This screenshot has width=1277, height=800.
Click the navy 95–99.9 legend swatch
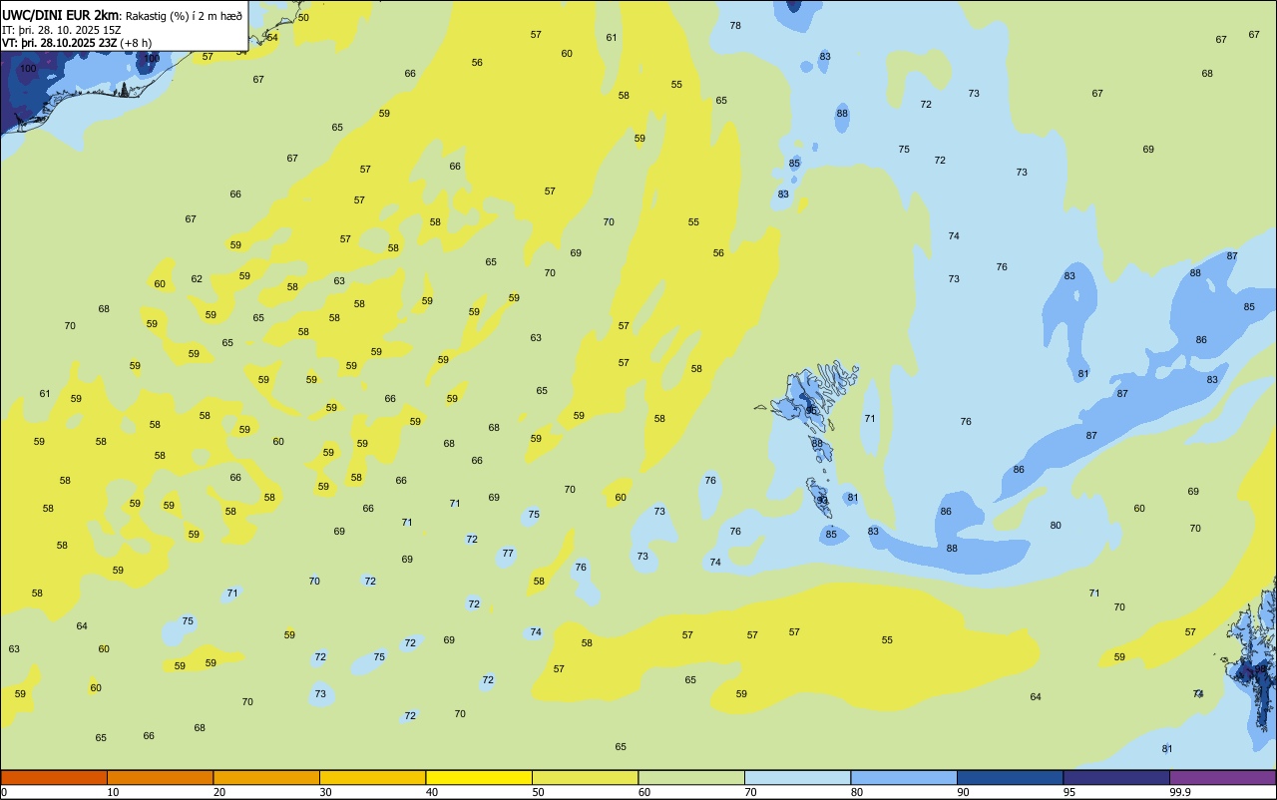(x=1116, y=777)
